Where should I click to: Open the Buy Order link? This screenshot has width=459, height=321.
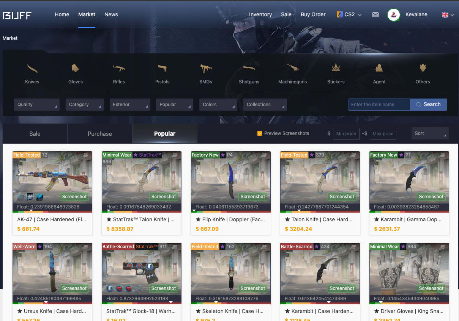pos(313,14)
